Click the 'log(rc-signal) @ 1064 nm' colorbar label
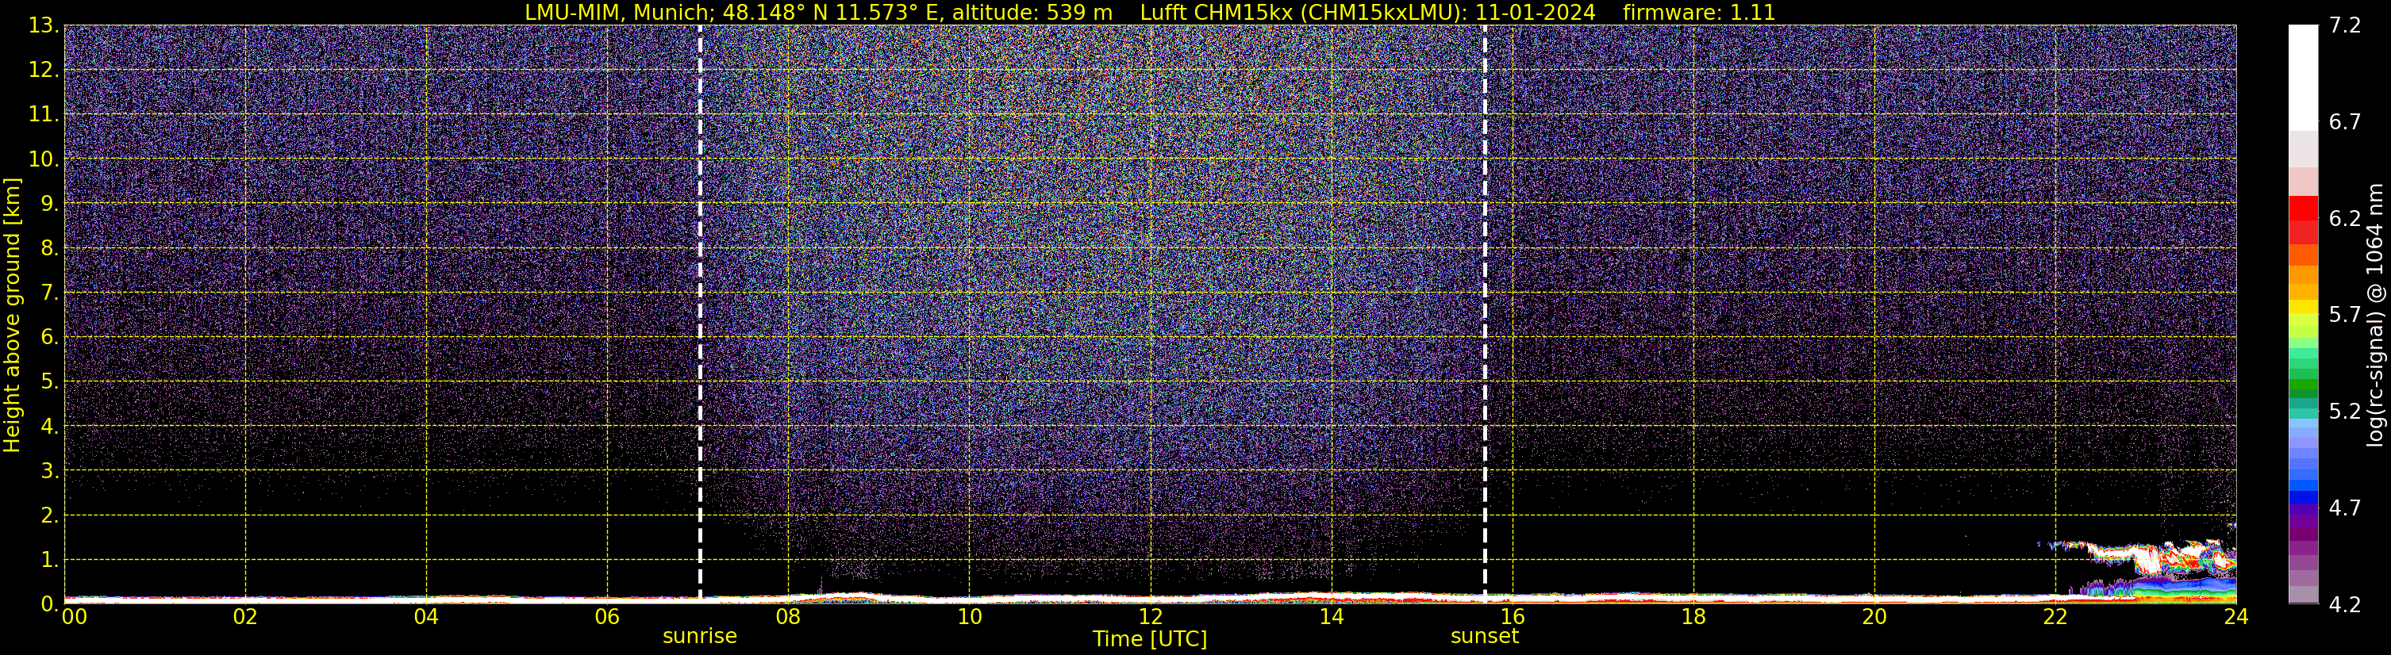This screenshot has height=655, width=2391. [2375, 316]
